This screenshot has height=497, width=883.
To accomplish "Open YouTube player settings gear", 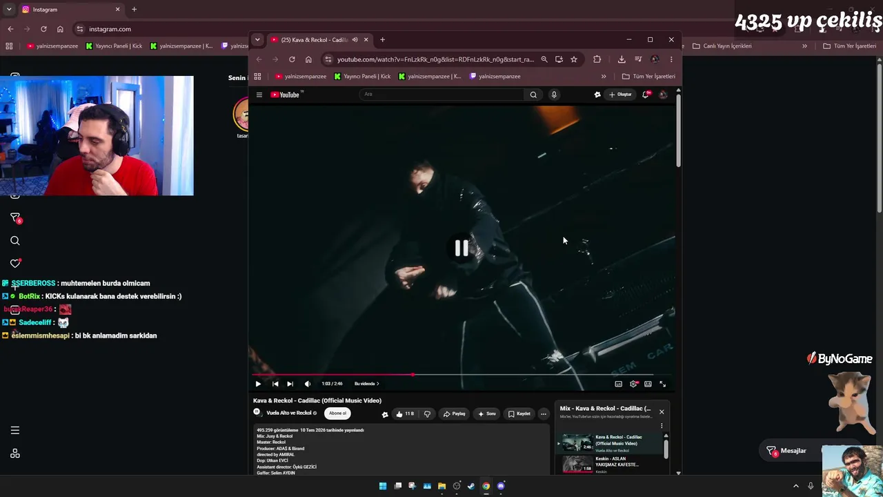I will [x=633, y=384].
